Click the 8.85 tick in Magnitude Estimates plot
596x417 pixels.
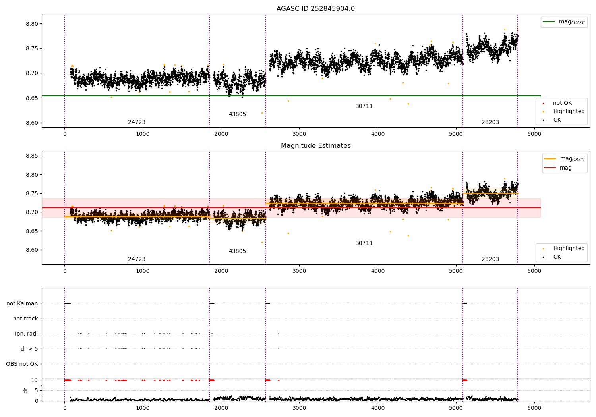coord(32,156)
